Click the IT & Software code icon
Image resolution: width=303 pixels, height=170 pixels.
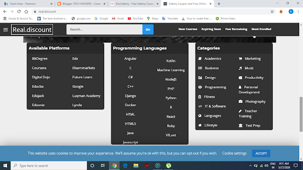pyautogui.click(x=200, y=106)
